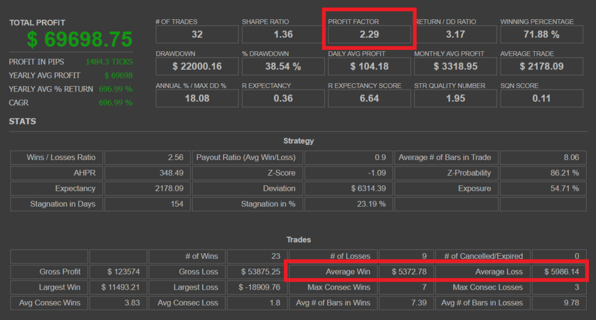Select the Monthly Avg Profit value $3318.95

(455, 66)
